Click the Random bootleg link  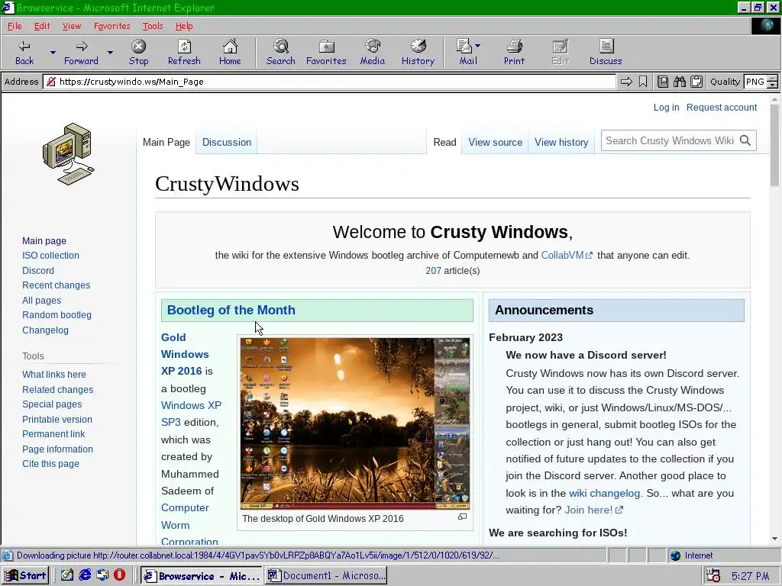[x=57, y=315]
